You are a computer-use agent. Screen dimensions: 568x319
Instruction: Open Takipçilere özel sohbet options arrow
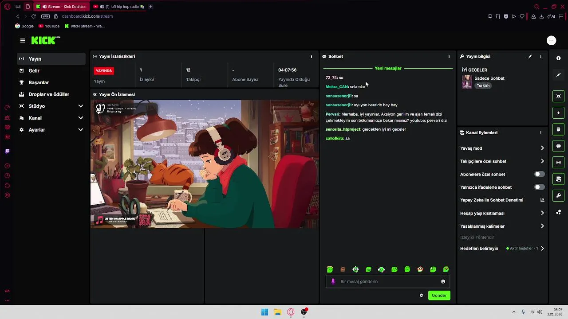[x=542, y=161]
